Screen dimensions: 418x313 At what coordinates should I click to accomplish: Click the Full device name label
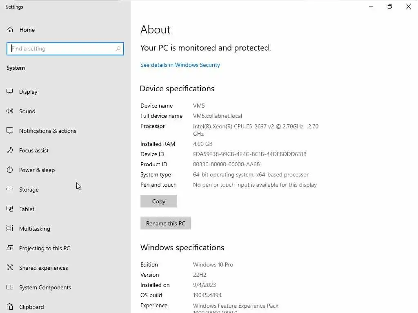point(161,116)
